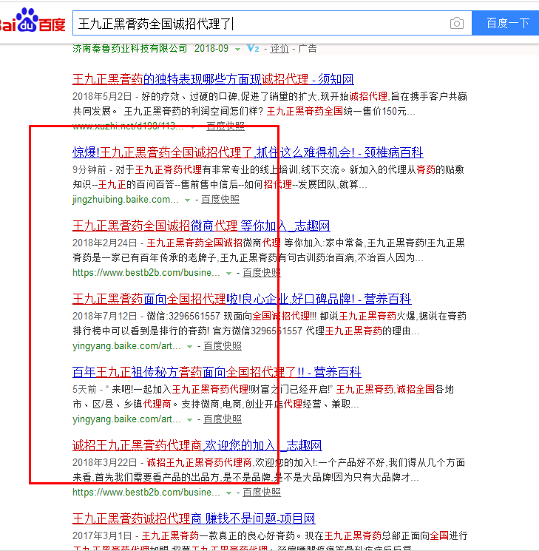Screen dimensions: 539x551
Task: Click the date text 2018年5月2日
Action: 102,96
